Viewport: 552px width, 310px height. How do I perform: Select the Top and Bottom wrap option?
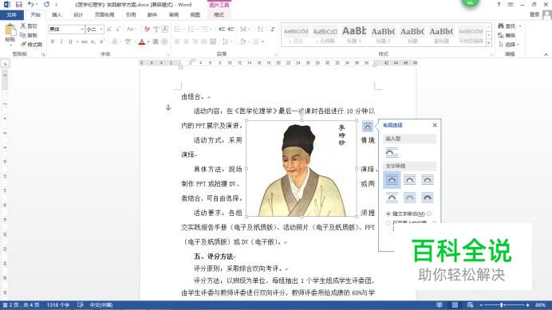pos(392,198)
